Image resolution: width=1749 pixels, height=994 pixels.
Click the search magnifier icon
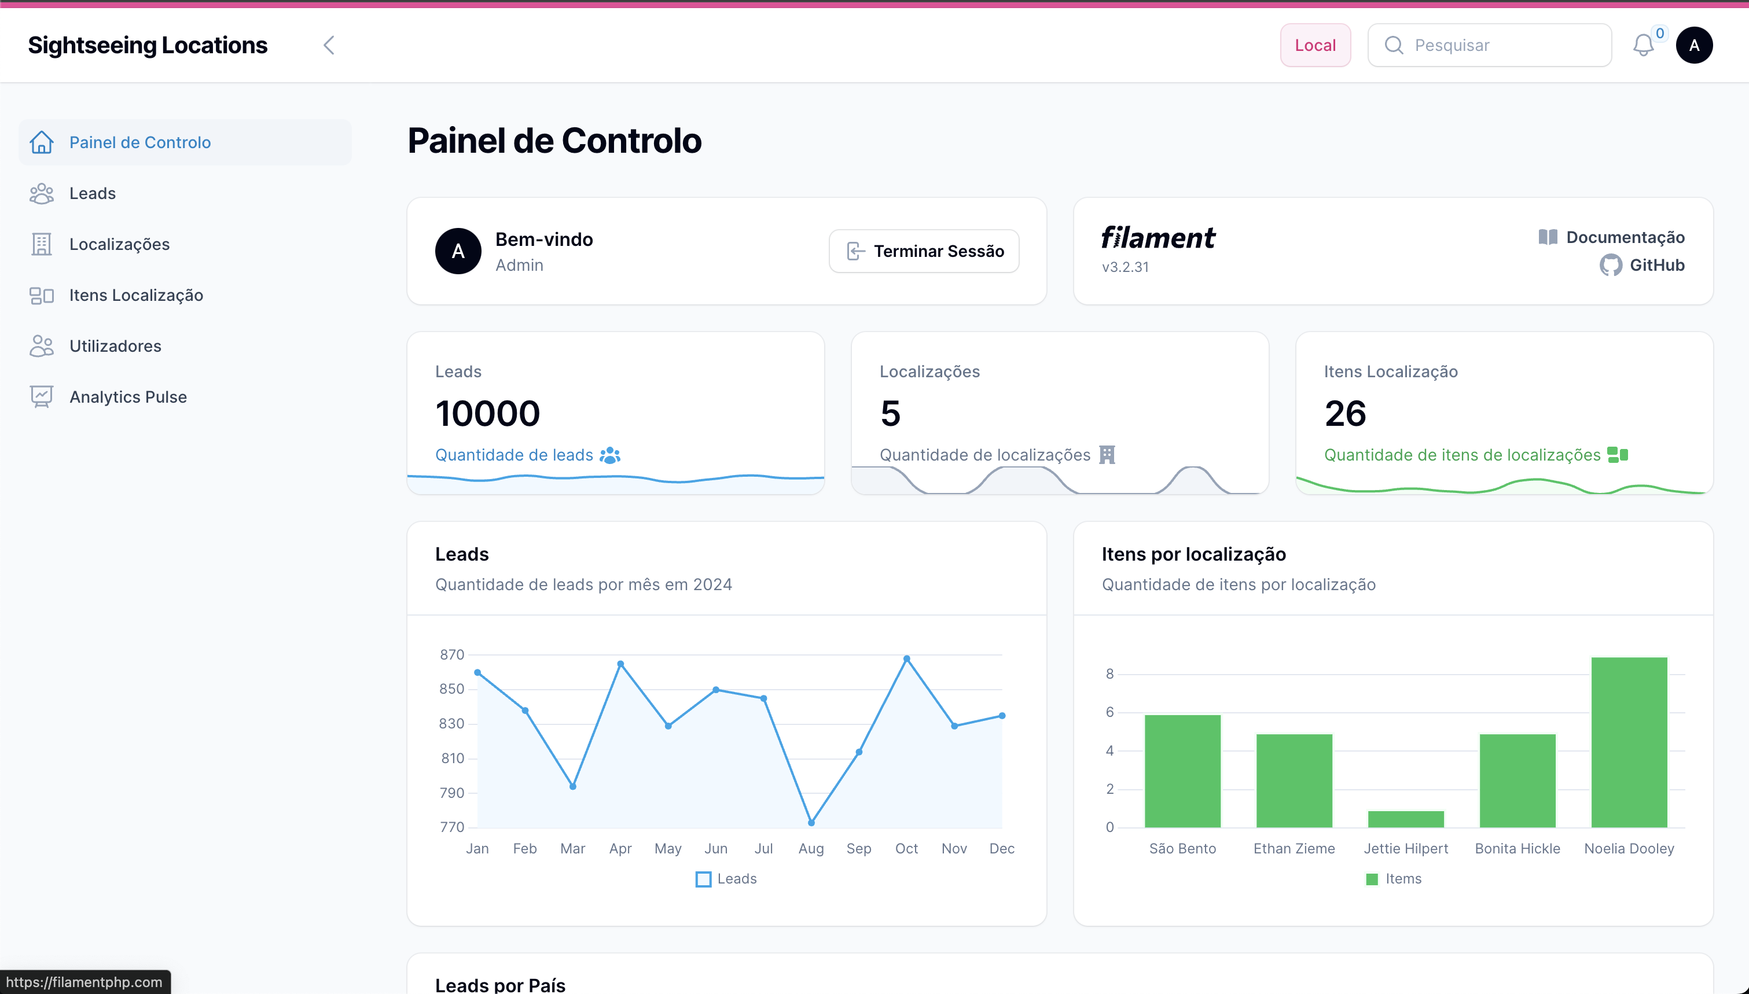point(1393,45)
